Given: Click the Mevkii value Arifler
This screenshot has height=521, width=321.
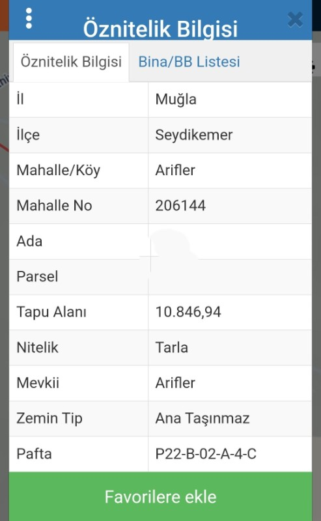Looking at the screenshot, I should coord(175,383).
